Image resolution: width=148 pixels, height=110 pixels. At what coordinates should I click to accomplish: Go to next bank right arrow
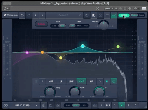(115, 105)
